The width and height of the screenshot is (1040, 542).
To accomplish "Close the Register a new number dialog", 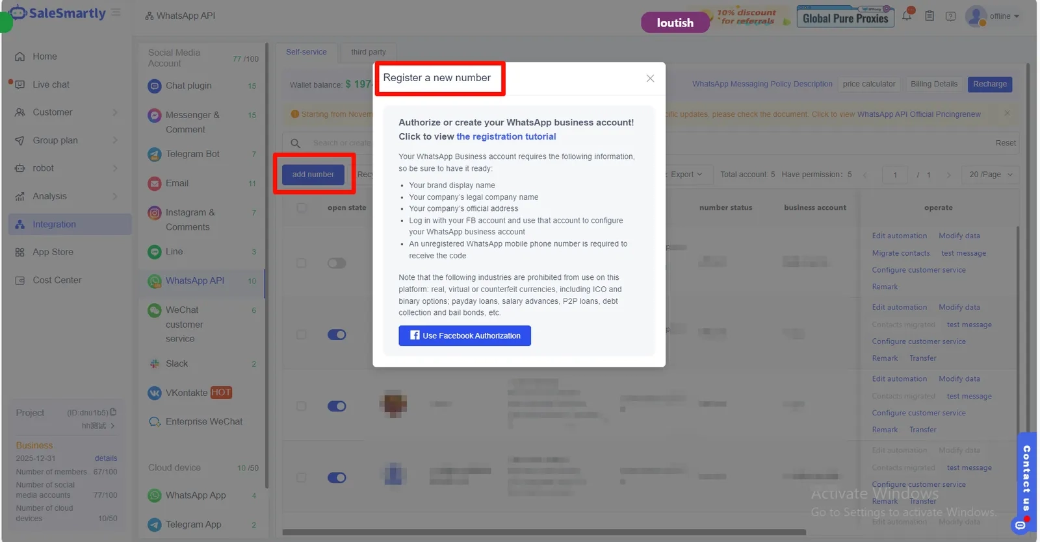I will 650,79.
